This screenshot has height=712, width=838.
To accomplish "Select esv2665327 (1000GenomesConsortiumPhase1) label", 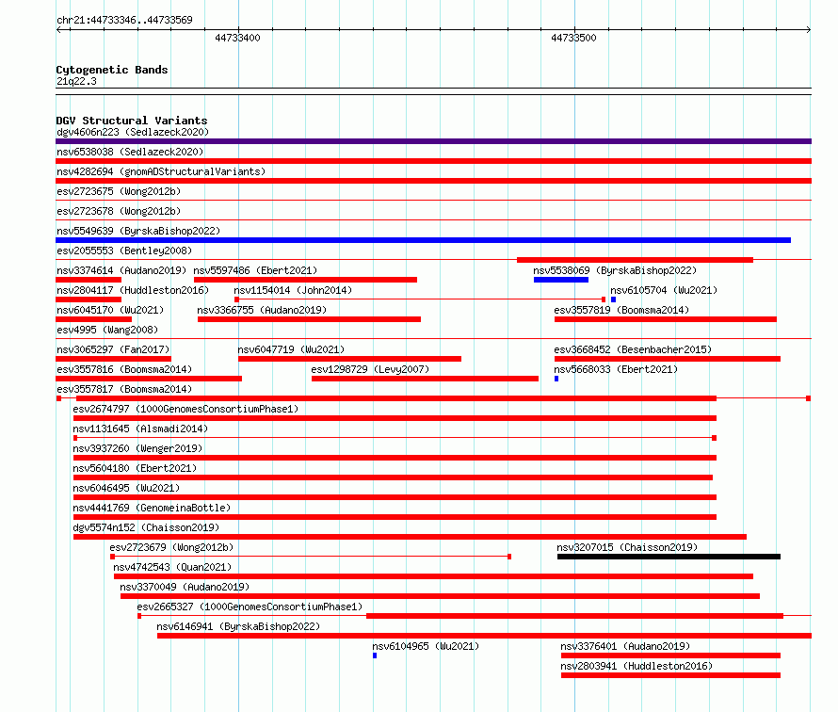I will [x=250, y=607].
